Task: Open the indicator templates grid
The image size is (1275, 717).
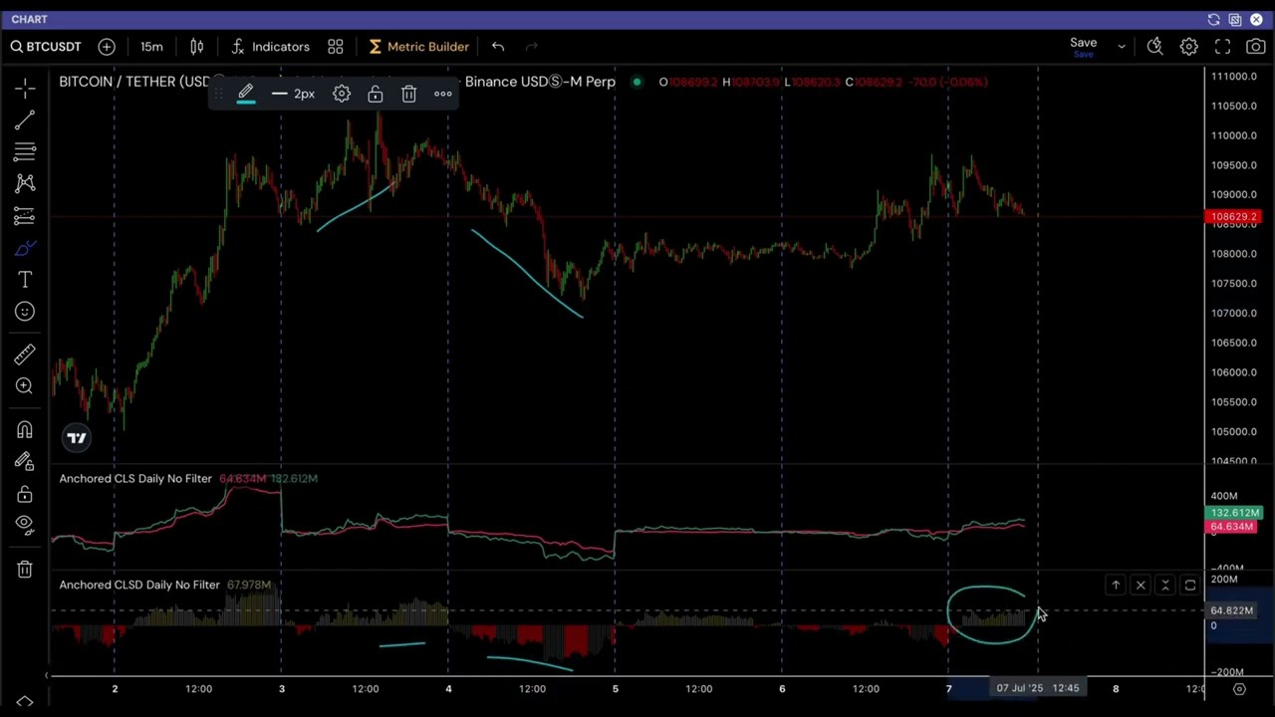Action: [336, 47]
